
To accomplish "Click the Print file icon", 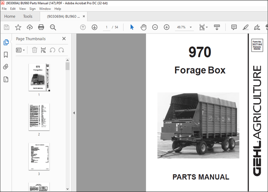I will point(41,27).
